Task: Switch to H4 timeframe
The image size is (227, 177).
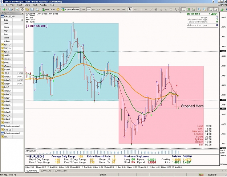Action: (x=109, y=9)
